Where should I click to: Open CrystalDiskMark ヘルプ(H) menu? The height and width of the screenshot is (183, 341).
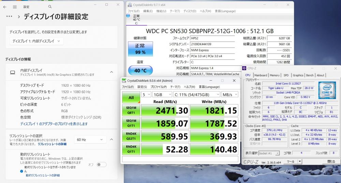pyautogui.click(x=189, y=87)
